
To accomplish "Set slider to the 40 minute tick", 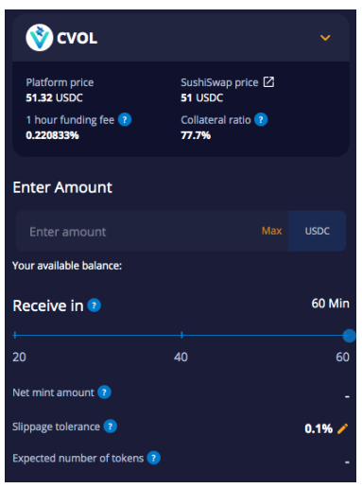I will [181, 335].
